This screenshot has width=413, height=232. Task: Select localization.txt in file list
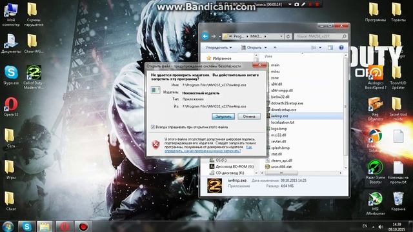click(283, 122)
